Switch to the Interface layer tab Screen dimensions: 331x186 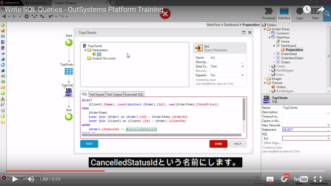click(x=284, y=14)
